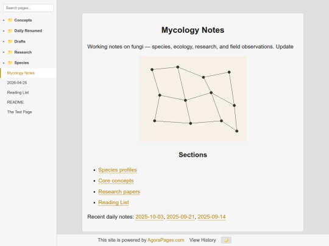Screen dimensions: 329x246
Task: Click the Drafts folder icon
Action: pos(10,41)
